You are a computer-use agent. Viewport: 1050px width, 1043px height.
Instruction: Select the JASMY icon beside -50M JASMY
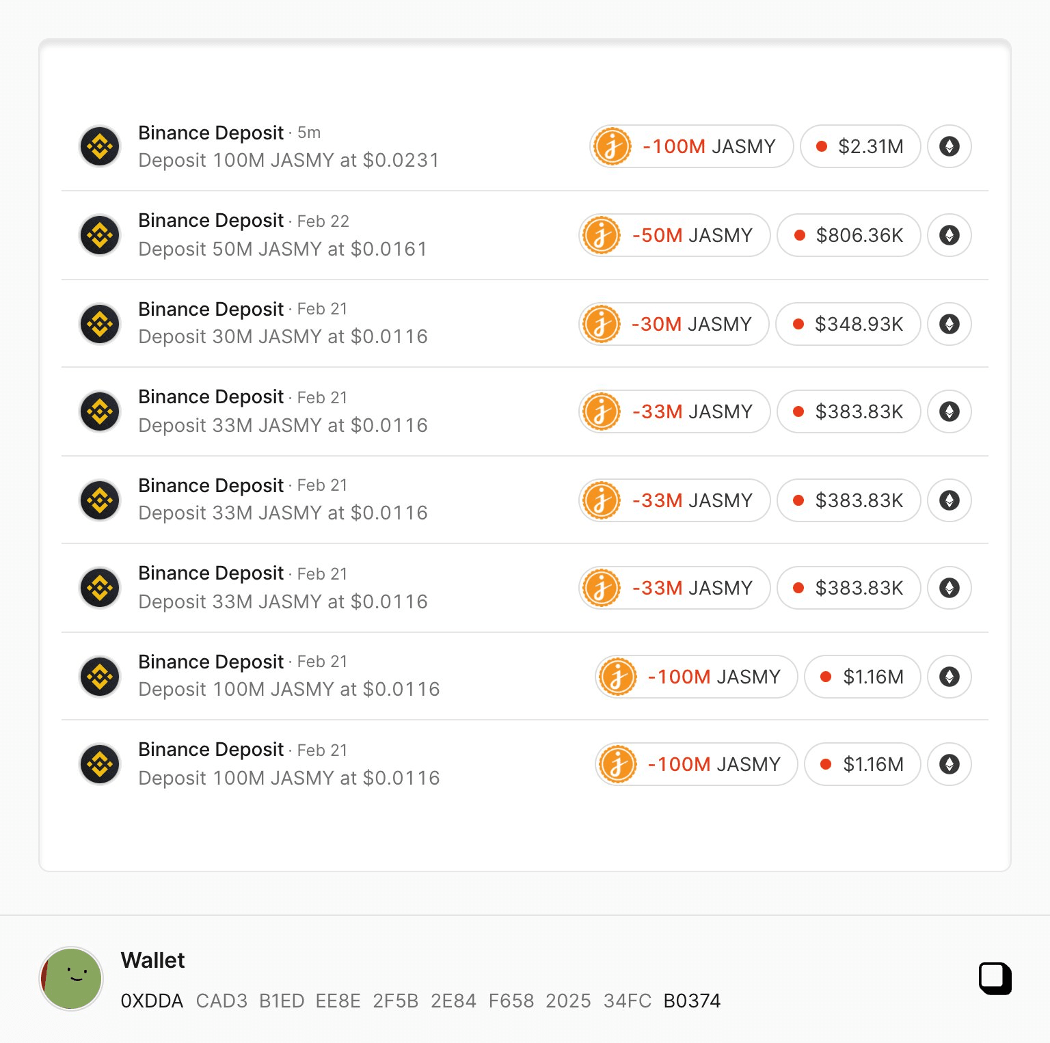[x=600, y=235]
